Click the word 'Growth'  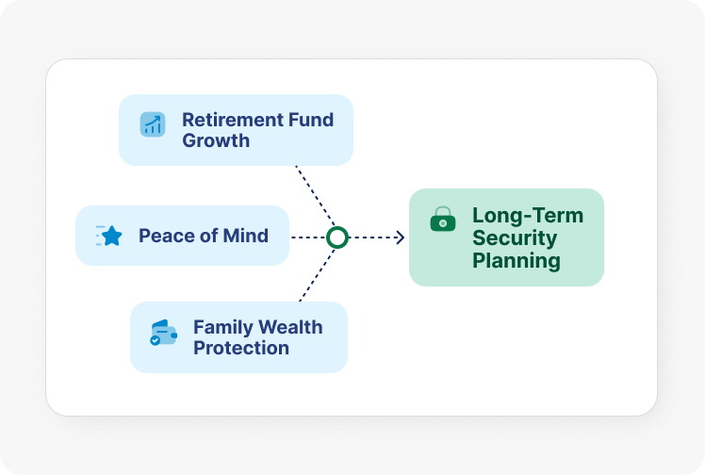(x=216, y=141)
